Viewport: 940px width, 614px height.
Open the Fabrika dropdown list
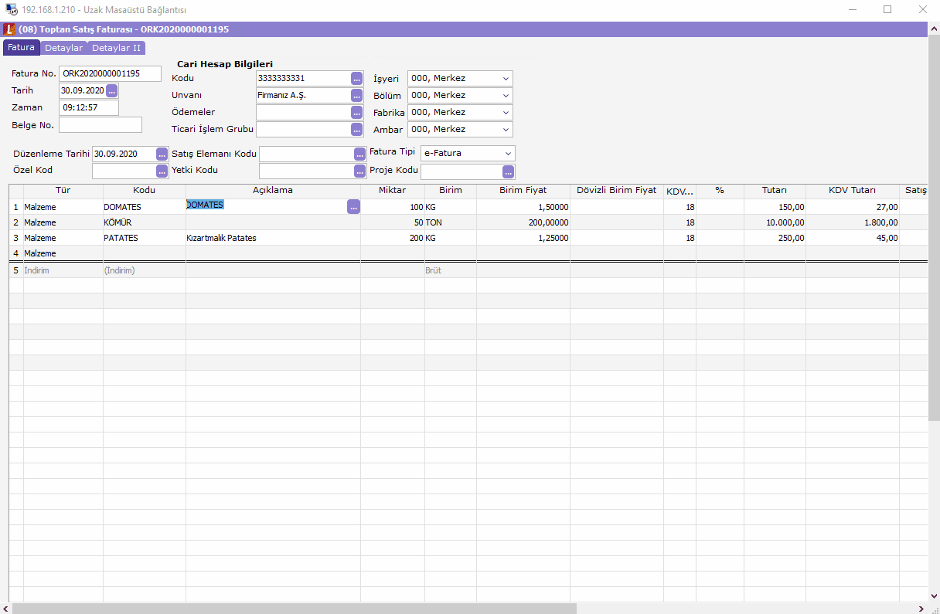pos(506,113)
